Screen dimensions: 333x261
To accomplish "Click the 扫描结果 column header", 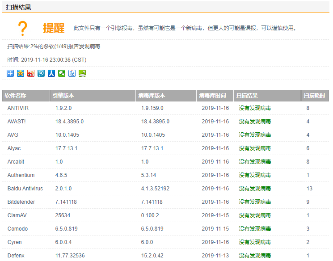I will [x=267, y=96].
